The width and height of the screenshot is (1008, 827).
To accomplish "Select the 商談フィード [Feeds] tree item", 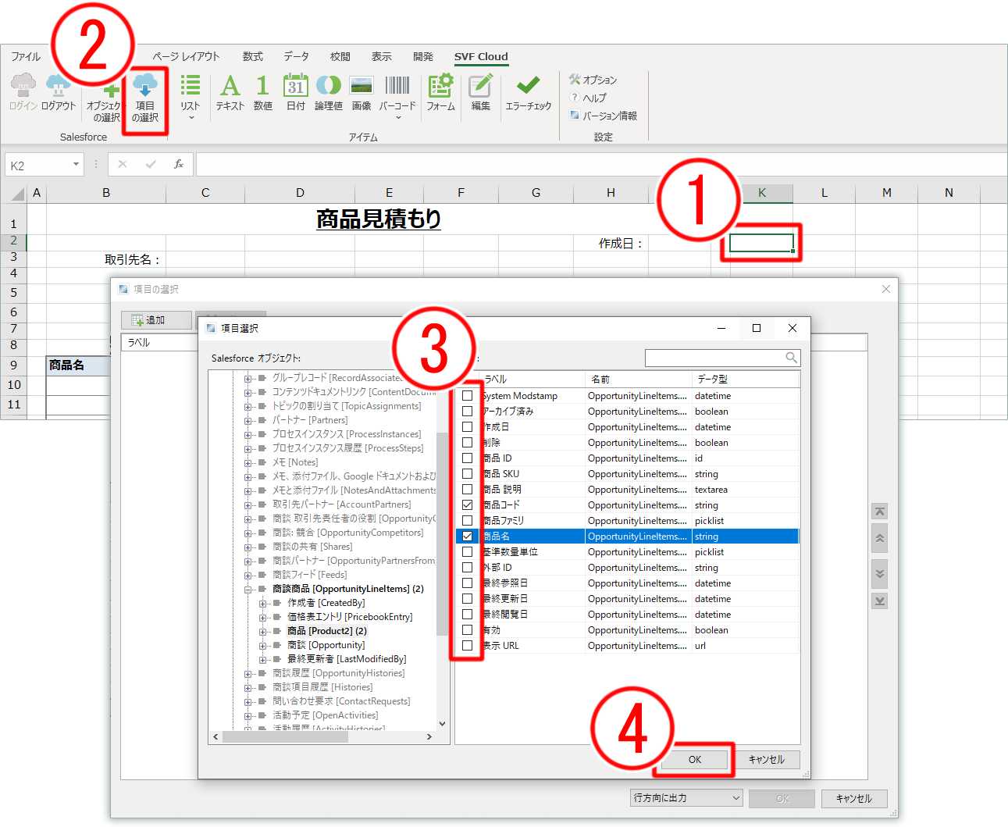I will tap(310, 575).
